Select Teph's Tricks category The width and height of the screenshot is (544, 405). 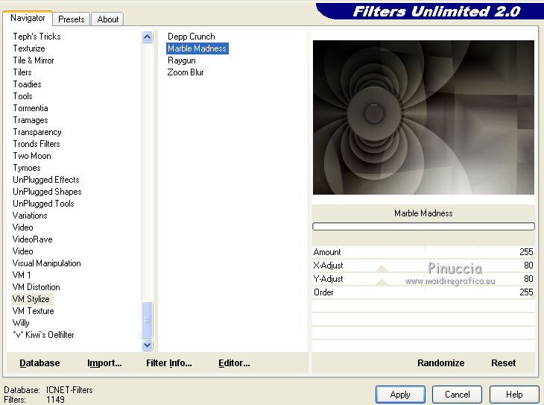click(37, 37)
